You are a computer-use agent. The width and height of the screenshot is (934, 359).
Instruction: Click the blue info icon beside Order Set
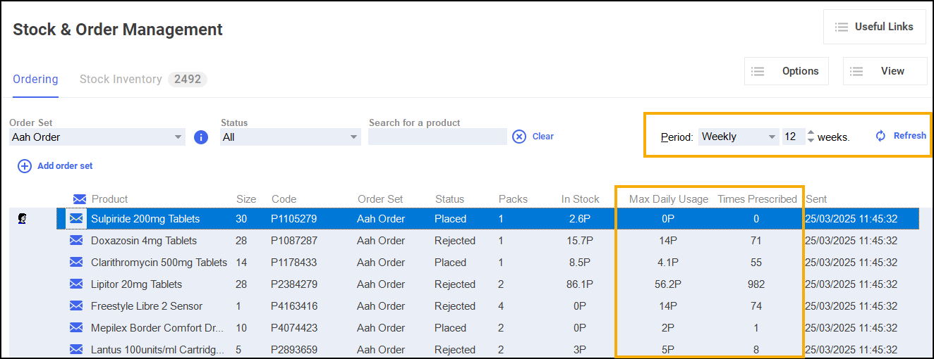click(x=201, y=137)
